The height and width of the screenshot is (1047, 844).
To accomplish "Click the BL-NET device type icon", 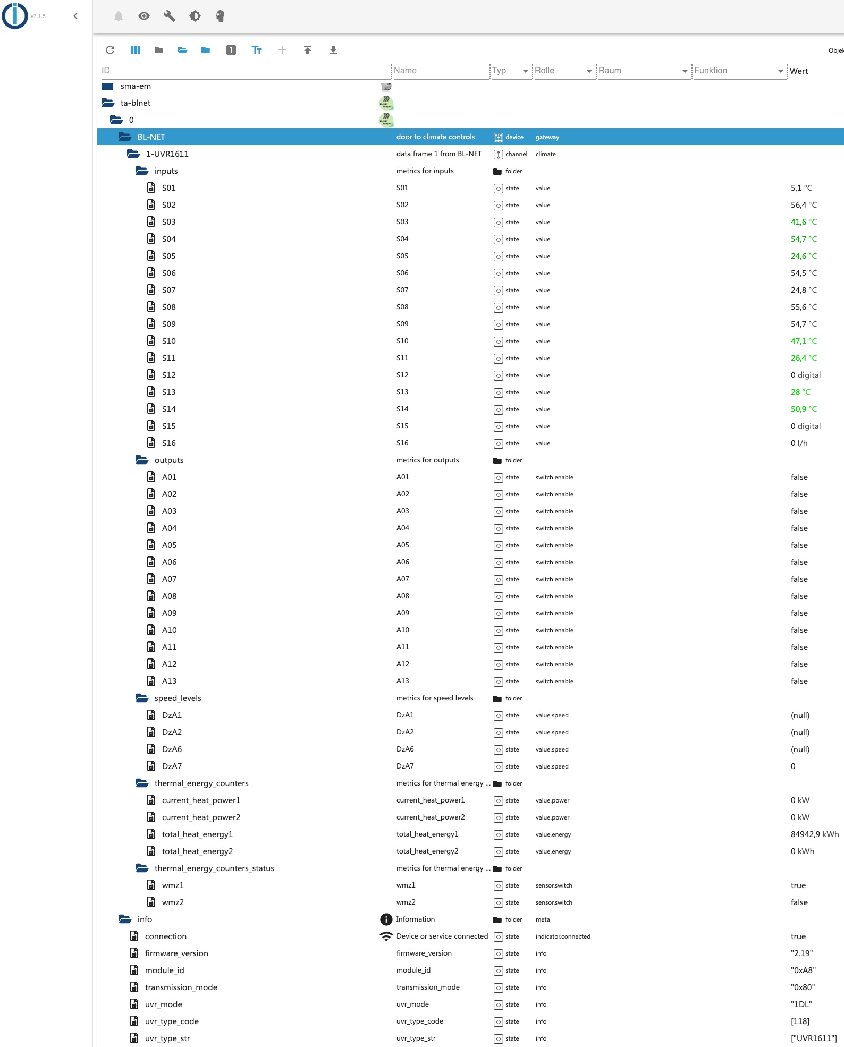I will point(498,138).
